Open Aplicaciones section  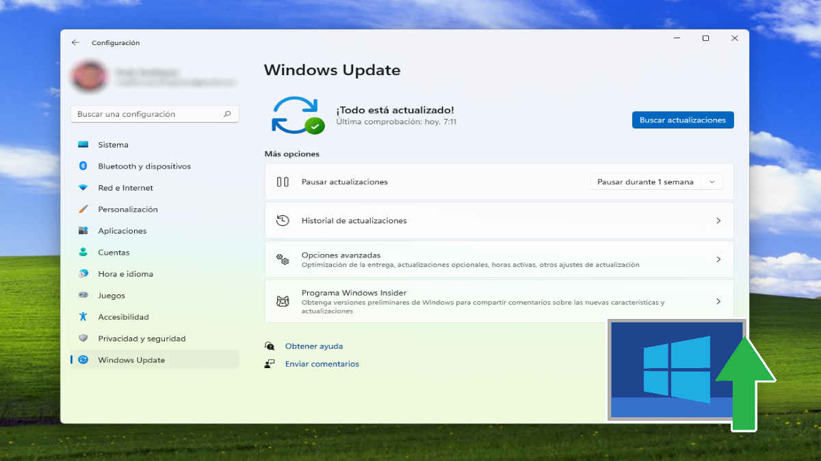coord(155,231)
